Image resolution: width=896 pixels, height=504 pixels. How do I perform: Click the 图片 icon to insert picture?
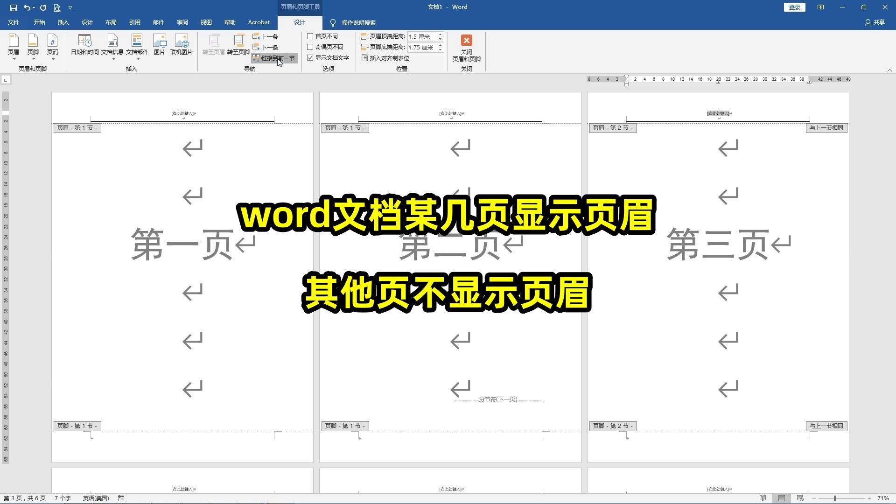pyautogui.click(x=160, y=44)
